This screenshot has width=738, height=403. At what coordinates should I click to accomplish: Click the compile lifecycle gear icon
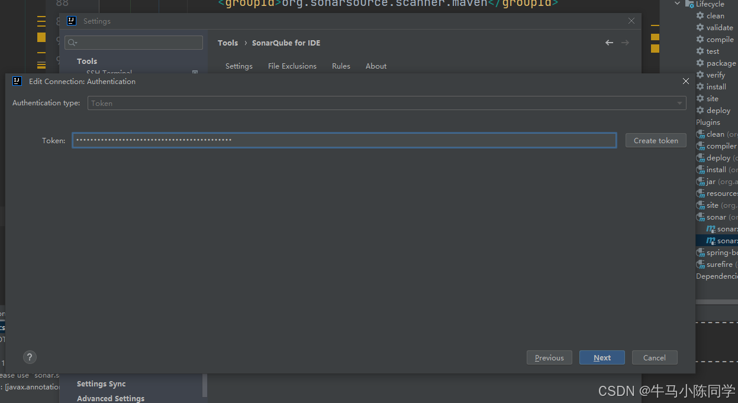coord(700,40)
